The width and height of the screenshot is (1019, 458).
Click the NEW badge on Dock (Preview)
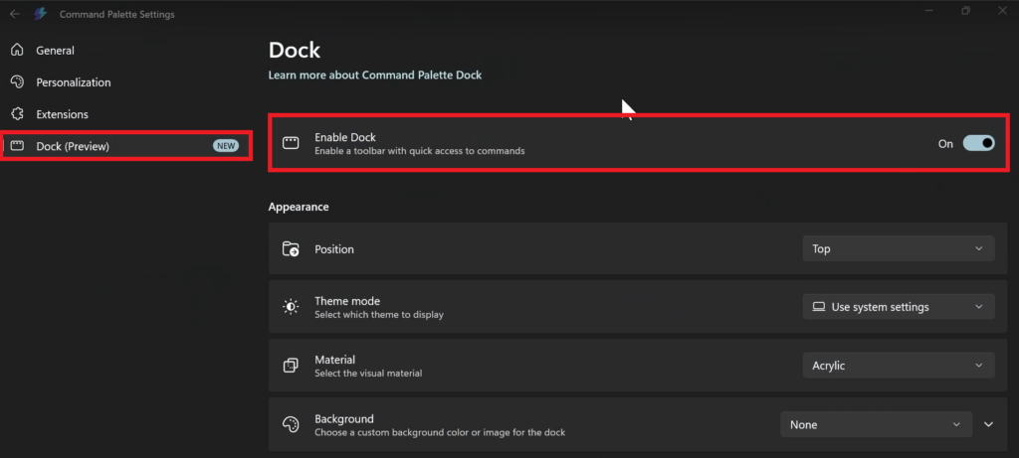coord(226,146)
